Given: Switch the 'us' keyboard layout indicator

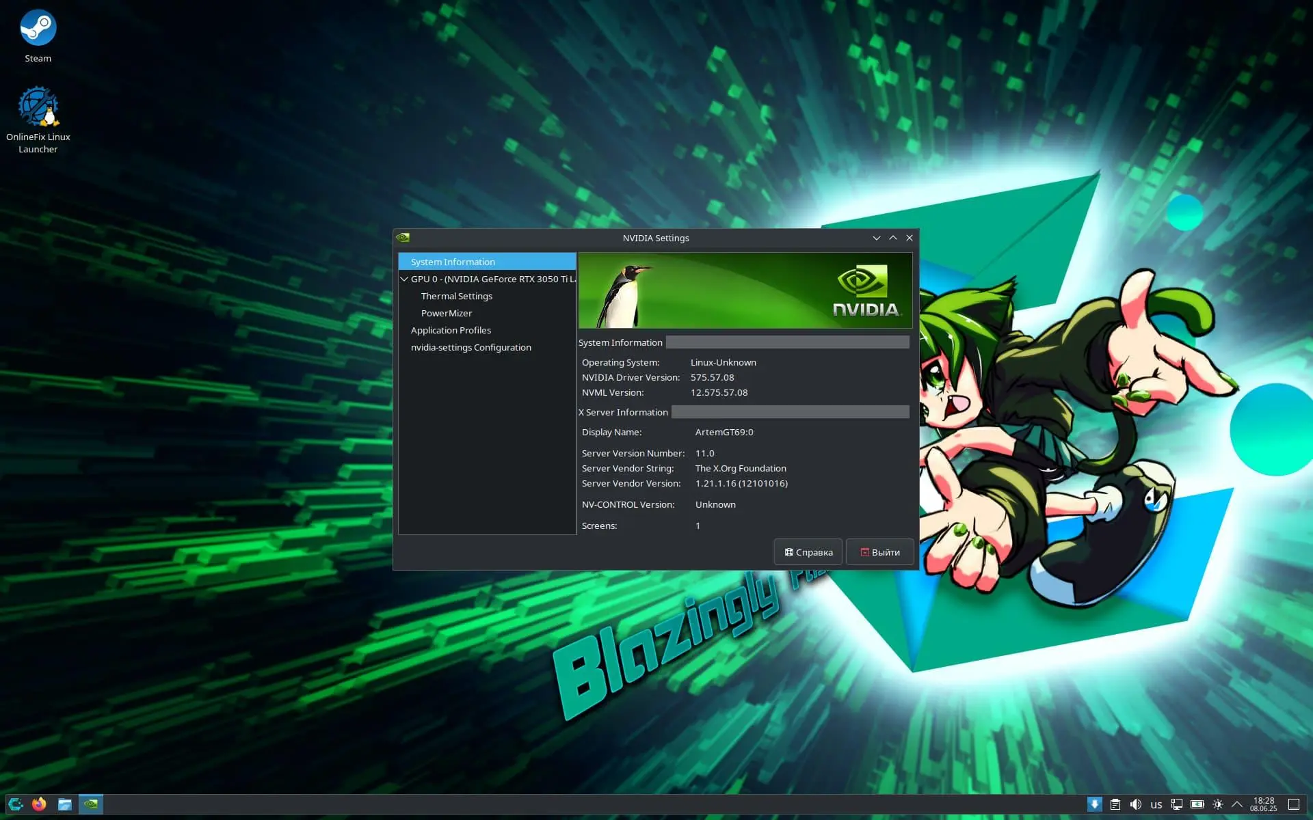Looking at the screenshot, I should click(x=1156, y=804).
